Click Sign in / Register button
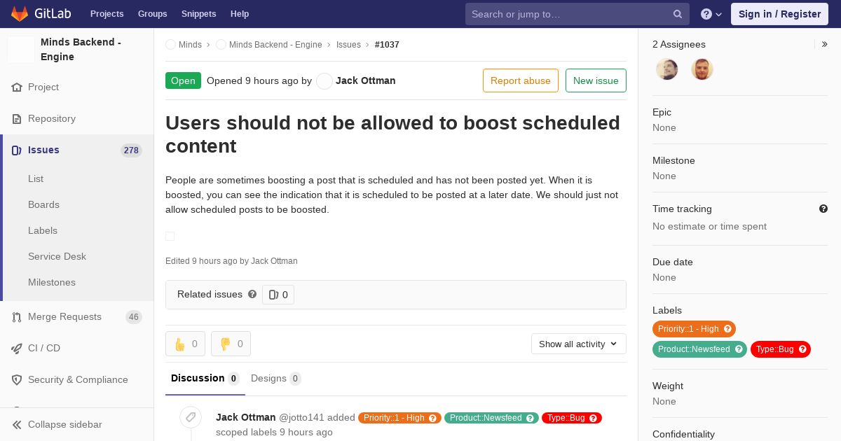 (779, 14)
